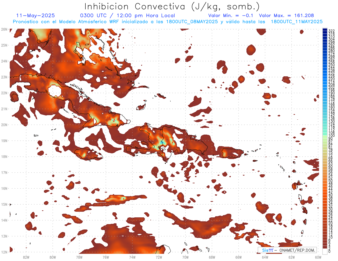Viewport: 338px width, 261px height.
Task: Click the '68W' longitude label
Action: (x=212, y=257)
